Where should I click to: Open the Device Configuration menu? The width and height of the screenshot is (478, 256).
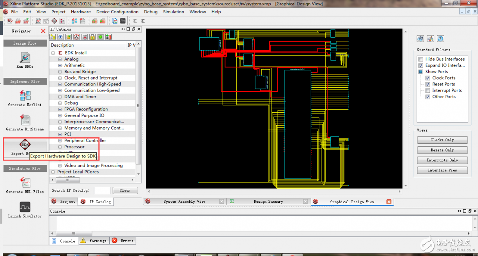coord(117,12)
